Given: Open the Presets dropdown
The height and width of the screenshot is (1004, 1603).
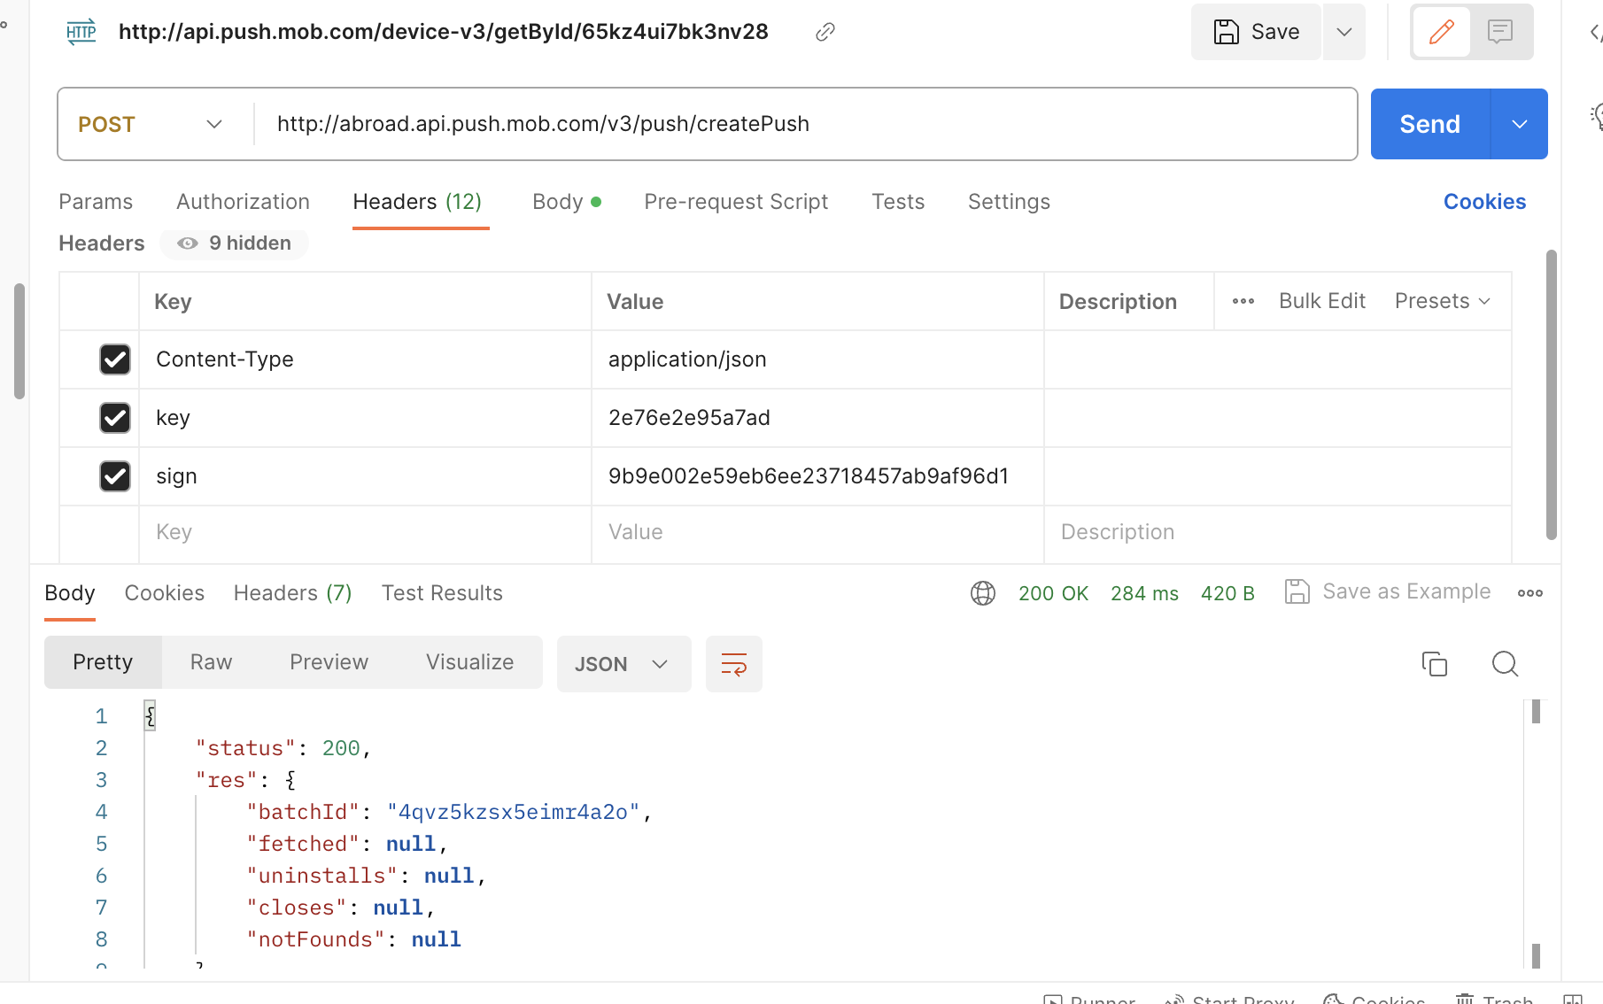Looking at the screenshot, I should (x=1442, y=301).
